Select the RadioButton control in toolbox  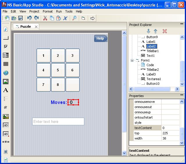(6, 107)
